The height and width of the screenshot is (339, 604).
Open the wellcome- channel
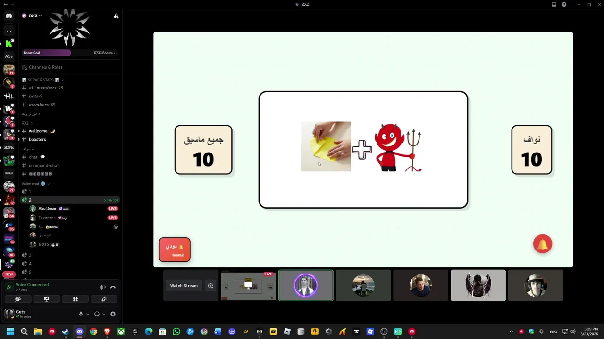(69, 131)
